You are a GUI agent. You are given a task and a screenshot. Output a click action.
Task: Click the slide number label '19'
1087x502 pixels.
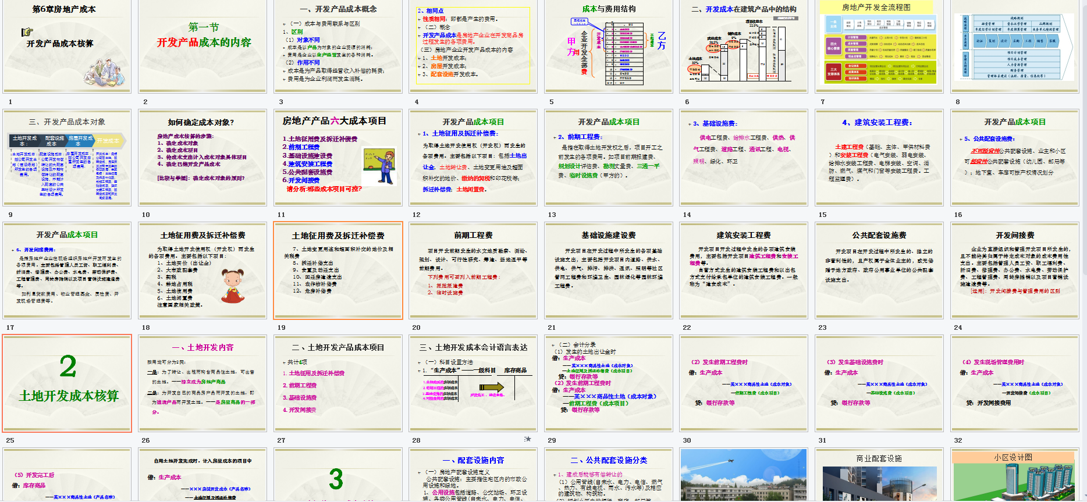pyautogui.click(x=281, y=327)
